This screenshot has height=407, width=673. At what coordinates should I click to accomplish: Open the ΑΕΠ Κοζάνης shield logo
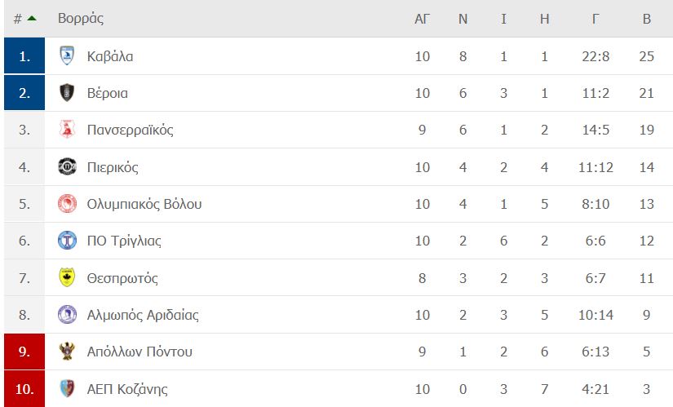tap(67, 388)
